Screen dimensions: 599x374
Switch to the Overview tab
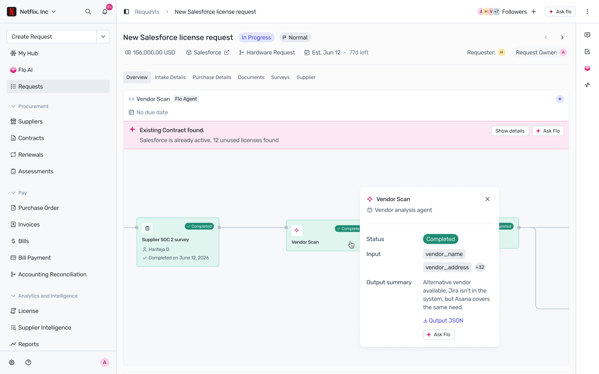tap(137, 77)
